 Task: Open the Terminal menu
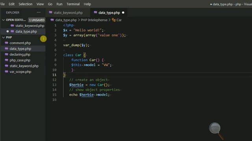point(73,4)
